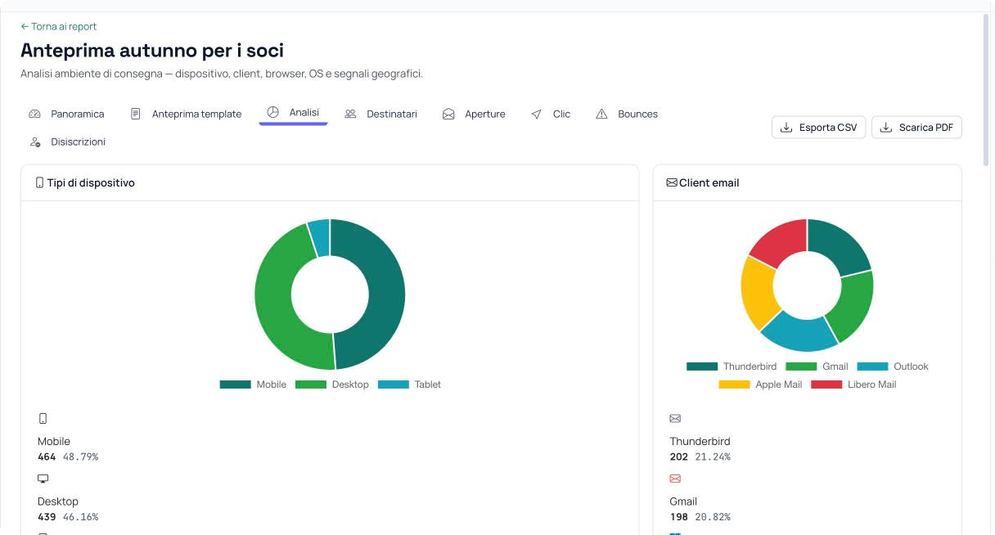This screenshot has width=995, height=535.
Task: Click the Desktop 439 46.16% value
Action: pyautogui.click(x=68, y=517)
